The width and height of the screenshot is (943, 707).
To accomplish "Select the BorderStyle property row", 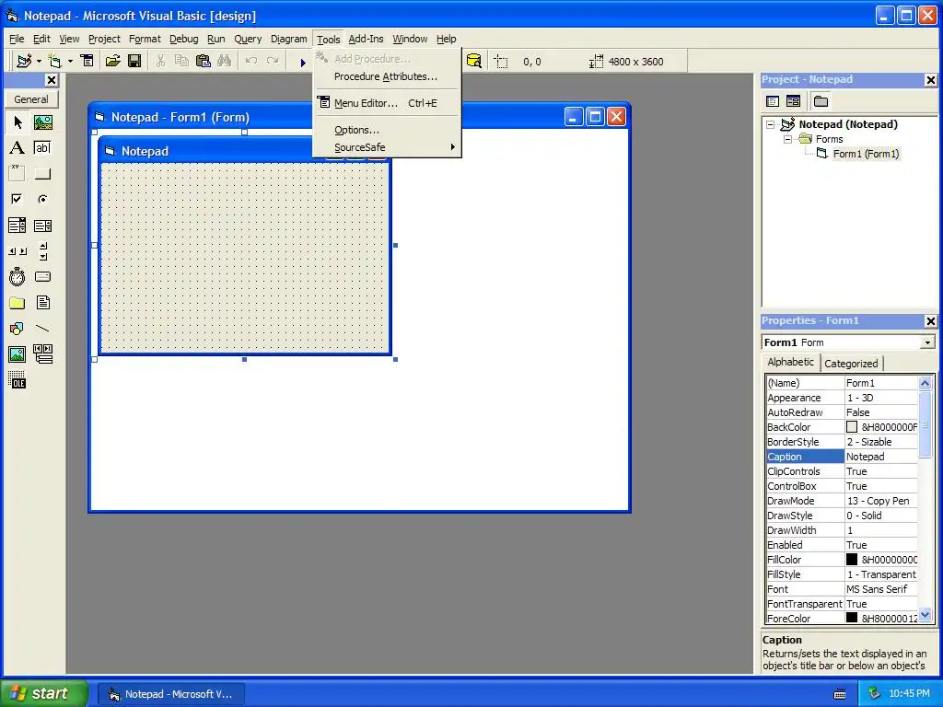I will (842, 442).
